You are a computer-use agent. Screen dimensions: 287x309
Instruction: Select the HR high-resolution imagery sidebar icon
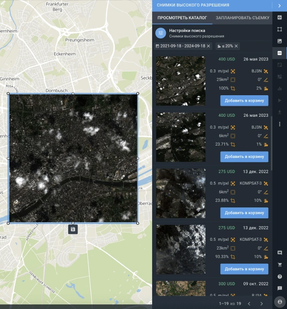(x=280, y=53)
